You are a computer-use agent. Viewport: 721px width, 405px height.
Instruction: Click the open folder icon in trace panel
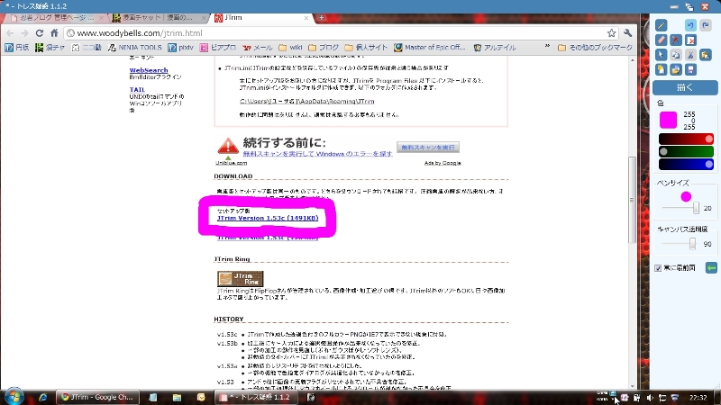(x=675, y=70)
